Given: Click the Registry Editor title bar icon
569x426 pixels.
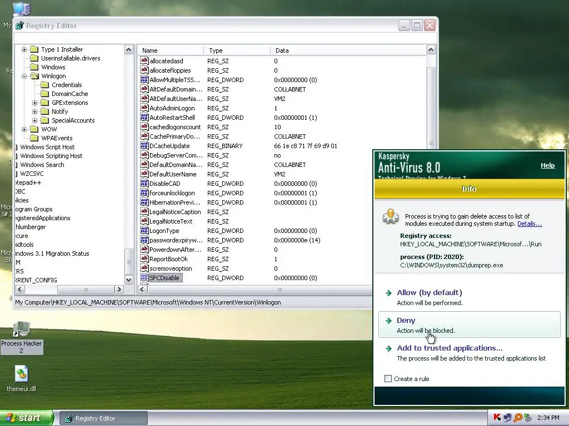Looking at the screenshot, I should pos(19,26).
